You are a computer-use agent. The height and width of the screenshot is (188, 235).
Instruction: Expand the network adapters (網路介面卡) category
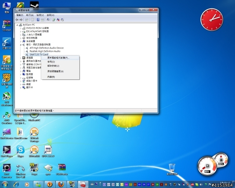21,81
